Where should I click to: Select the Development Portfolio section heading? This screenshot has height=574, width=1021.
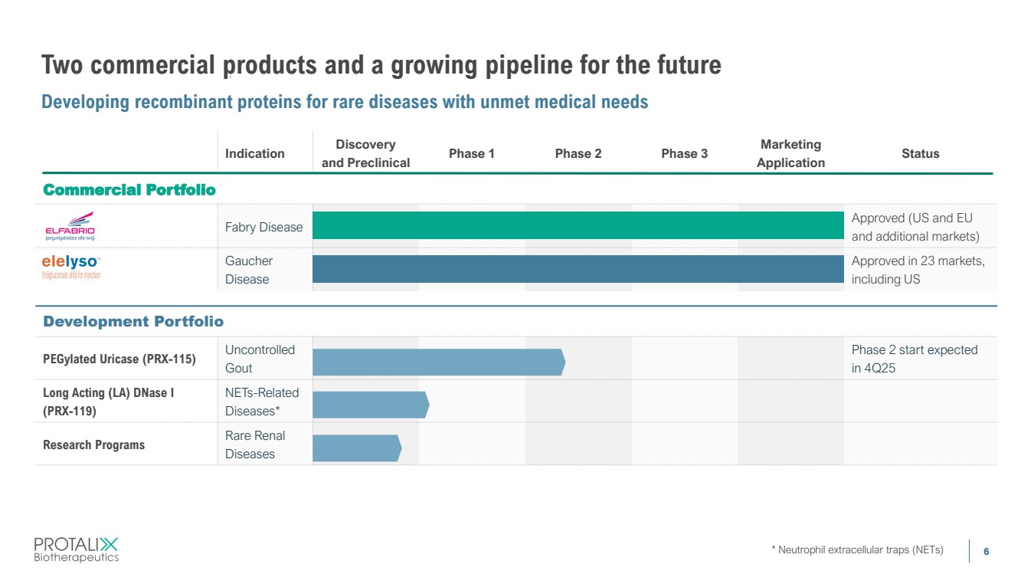(133, 321)
